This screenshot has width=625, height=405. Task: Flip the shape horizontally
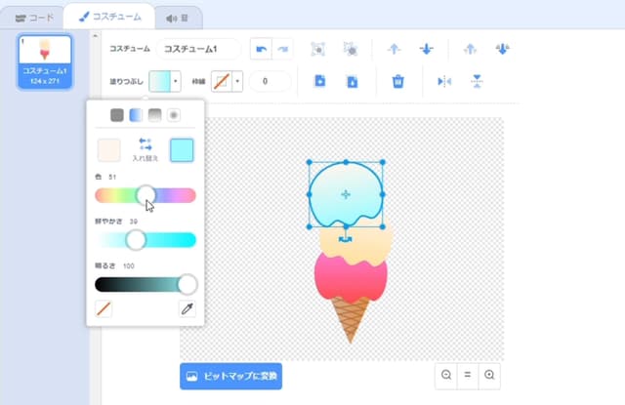(444, 82)
